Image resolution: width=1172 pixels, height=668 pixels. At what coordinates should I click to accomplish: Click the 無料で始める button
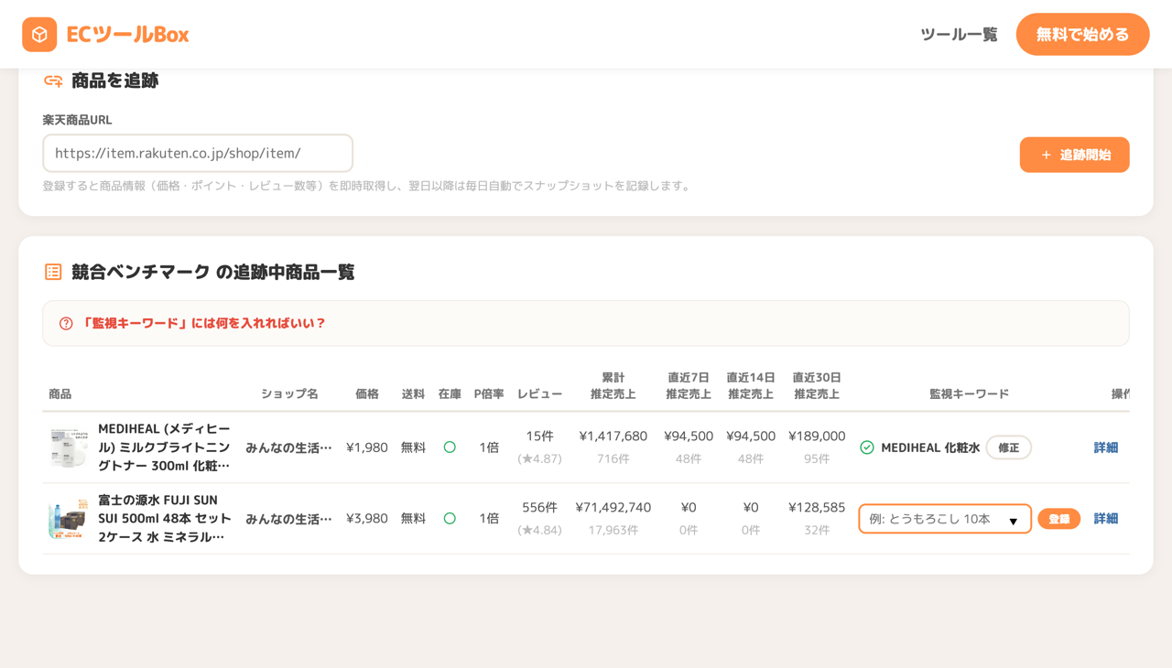pos(1082,35)
